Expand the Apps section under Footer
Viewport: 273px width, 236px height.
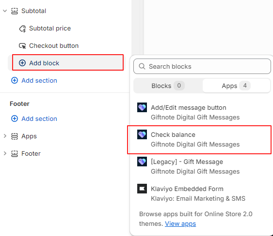click(5, 136)
